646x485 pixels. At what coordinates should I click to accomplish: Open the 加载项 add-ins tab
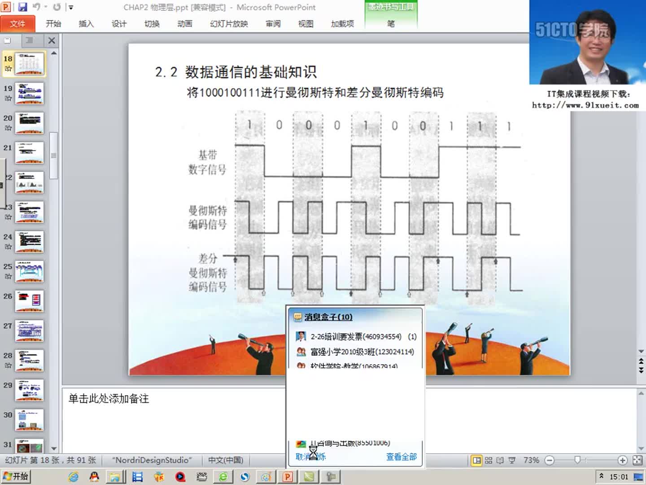pyautogui.click(x=342, y=24)
